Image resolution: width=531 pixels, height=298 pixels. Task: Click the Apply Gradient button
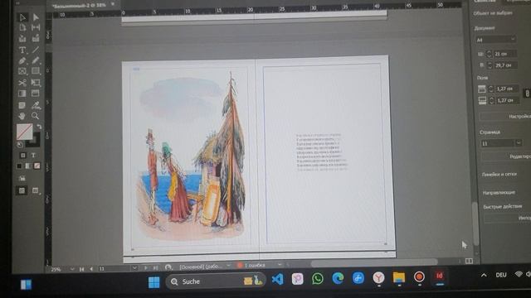pos(28,166)
